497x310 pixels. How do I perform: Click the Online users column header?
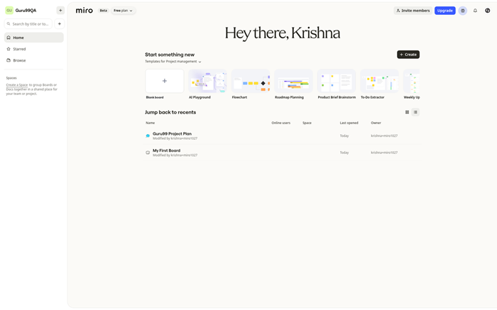[x=281, y=123]
